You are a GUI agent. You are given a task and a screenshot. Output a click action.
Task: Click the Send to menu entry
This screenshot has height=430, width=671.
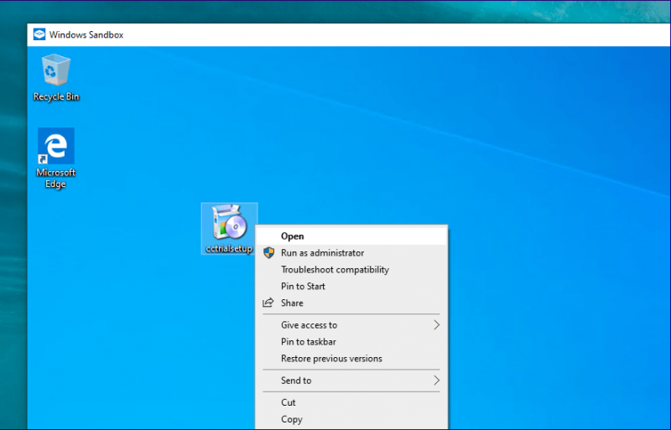point(351,381)
